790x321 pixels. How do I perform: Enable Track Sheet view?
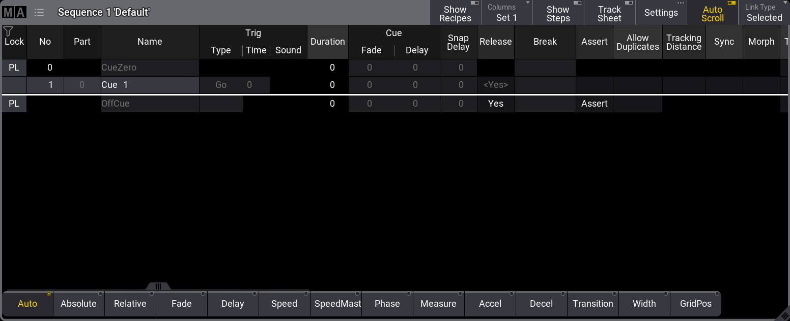609,13
